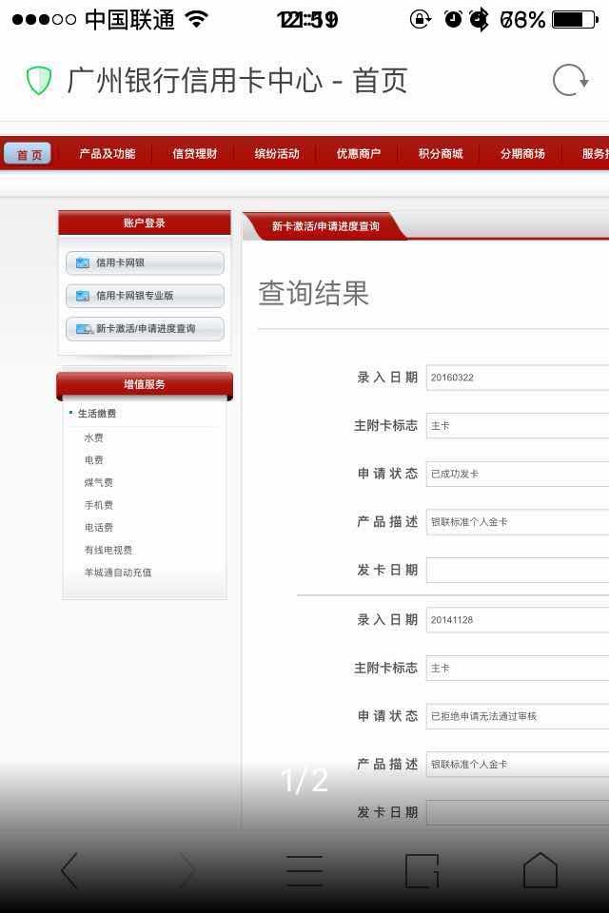Open the 缤纷活动 menu
This screenshot has width=609, height=913.
277,154
